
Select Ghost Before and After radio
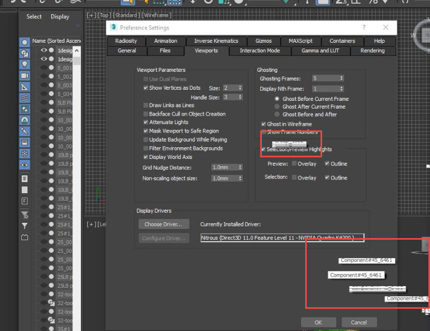point(277,114)
